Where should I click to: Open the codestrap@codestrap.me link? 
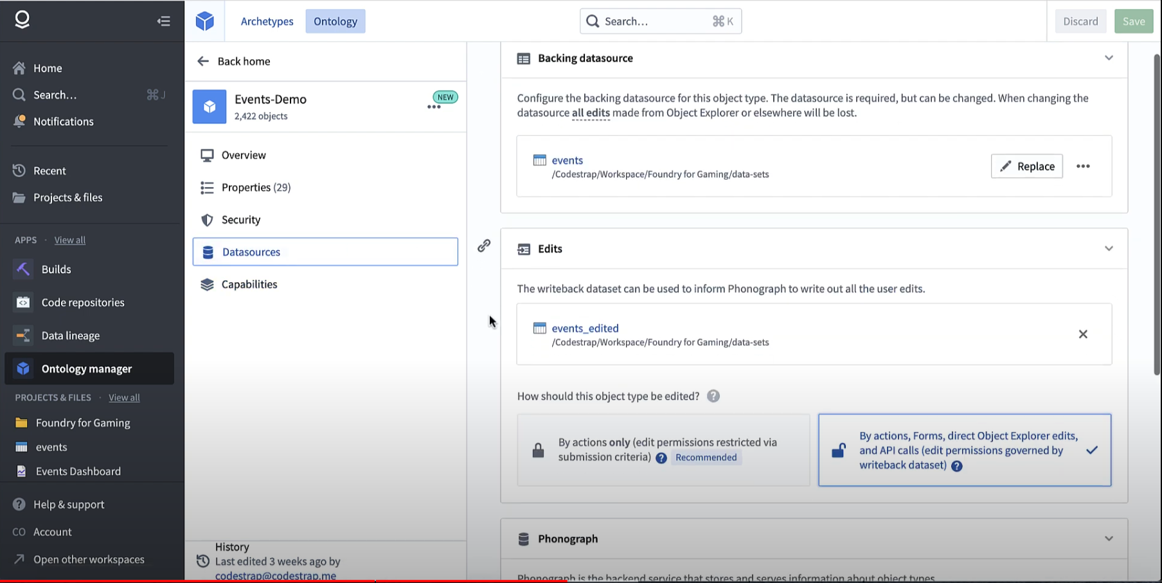pyautogui.click(x=276, y=575)
